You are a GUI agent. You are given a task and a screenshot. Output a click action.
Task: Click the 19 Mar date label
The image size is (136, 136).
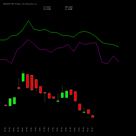(57, 129)
